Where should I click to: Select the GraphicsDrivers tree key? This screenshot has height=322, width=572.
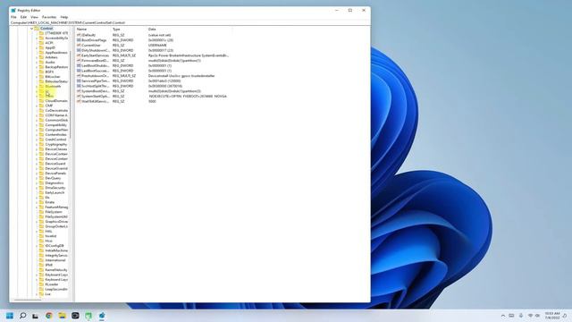(x=56, y=222)
